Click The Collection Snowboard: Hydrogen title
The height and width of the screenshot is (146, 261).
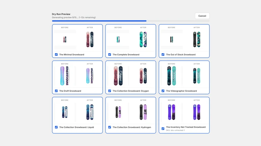[x=132, y=127]
